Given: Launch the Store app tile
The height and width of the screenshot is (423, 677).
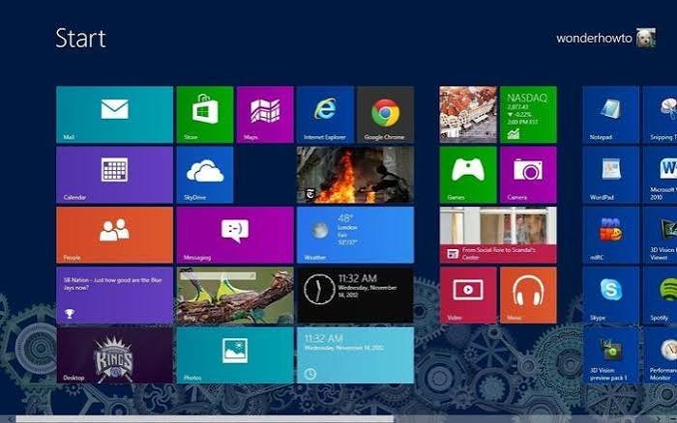Looking at the screenshot, I should tap(205, 114).
